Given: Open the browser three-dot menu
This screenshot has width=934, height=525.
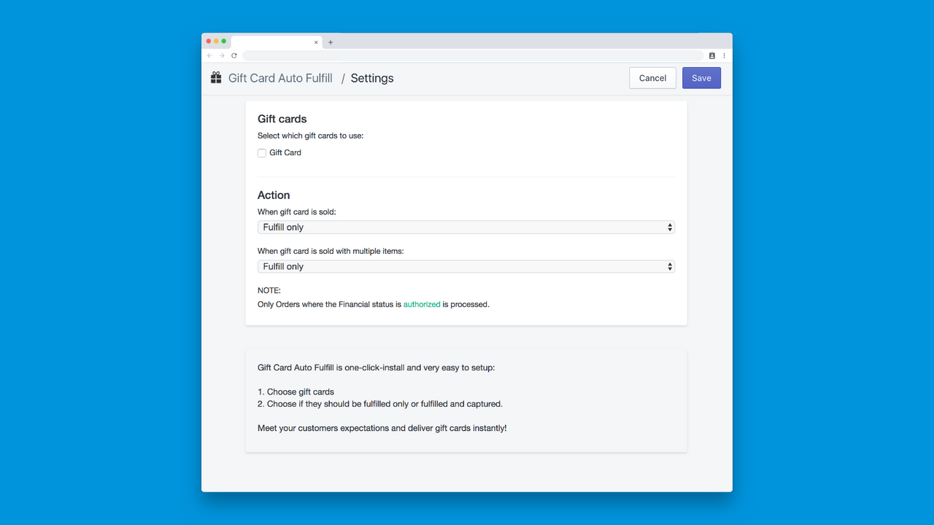Looking at the screenshot, I should click(724, 55).
